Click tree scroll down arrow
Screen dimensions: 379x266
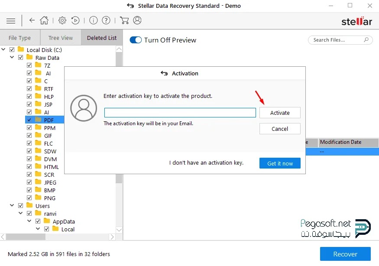click(119, 230)
